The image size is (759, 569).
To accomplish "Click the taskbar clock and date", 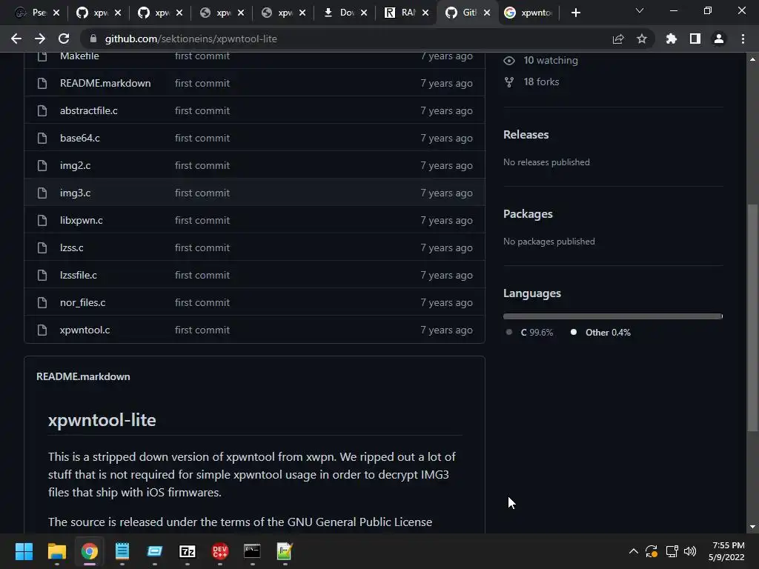I will [x=726, y=551].
